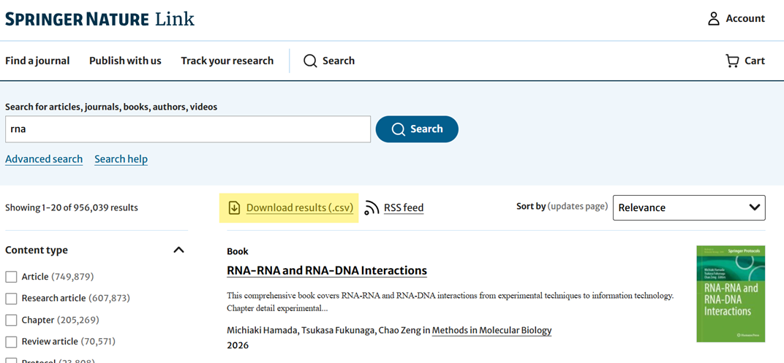Click the Springer Nature Link logo
This screenshot has width=784, height=363.
(99, 20)
